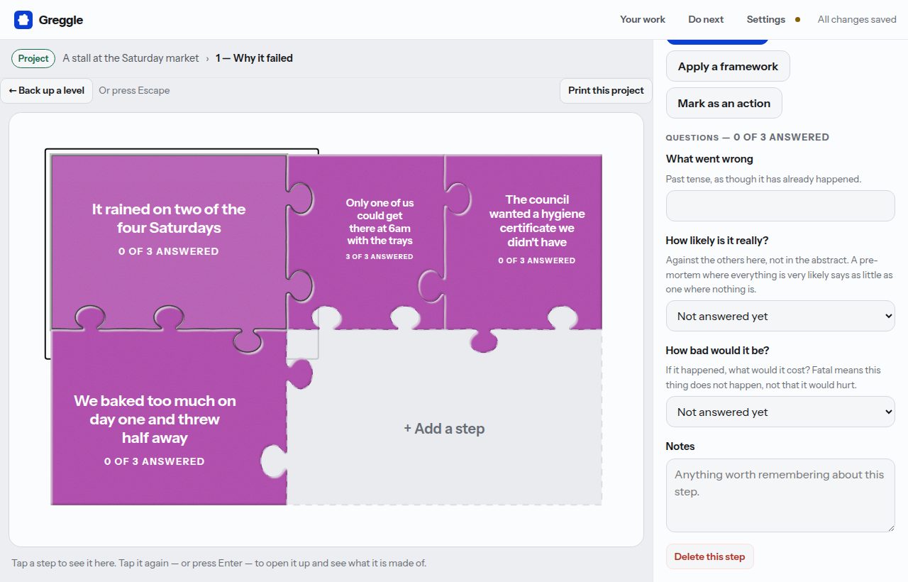
Task: Focus the What went wrong field
Action: tap(780, 205)
